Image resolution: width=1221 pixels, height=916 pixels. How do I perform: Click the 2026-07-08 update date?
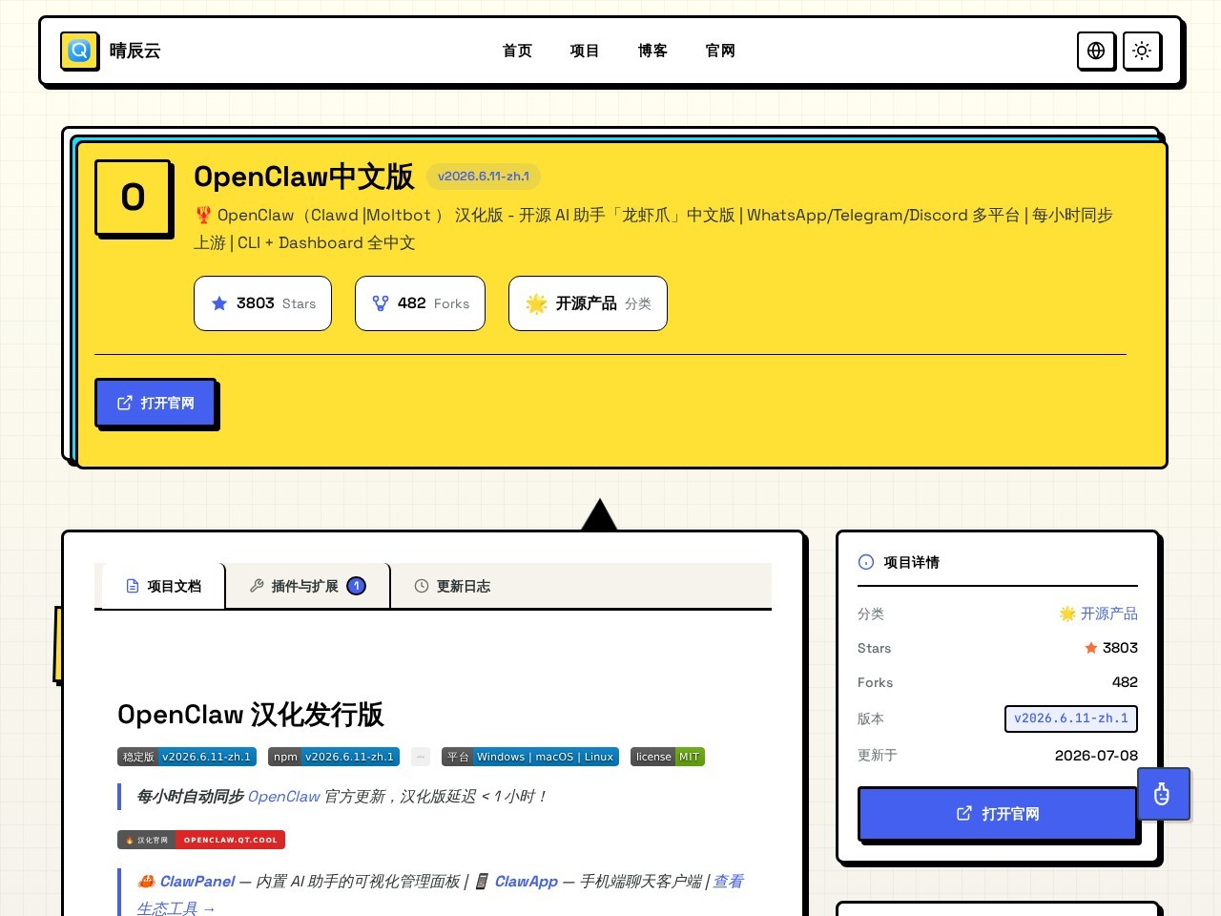point(1096,755)
